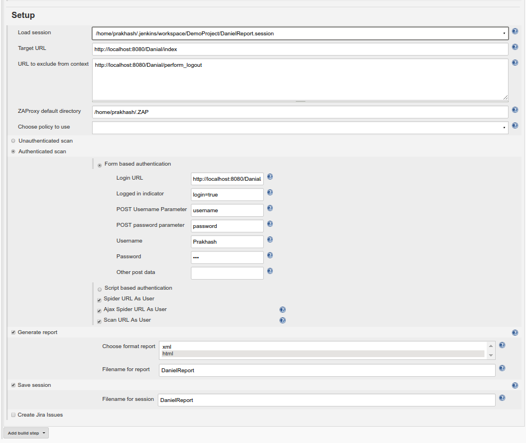526x443 pixels.
Task: Select Unauthenticated scan radio button
Action: tap(13, 141)
